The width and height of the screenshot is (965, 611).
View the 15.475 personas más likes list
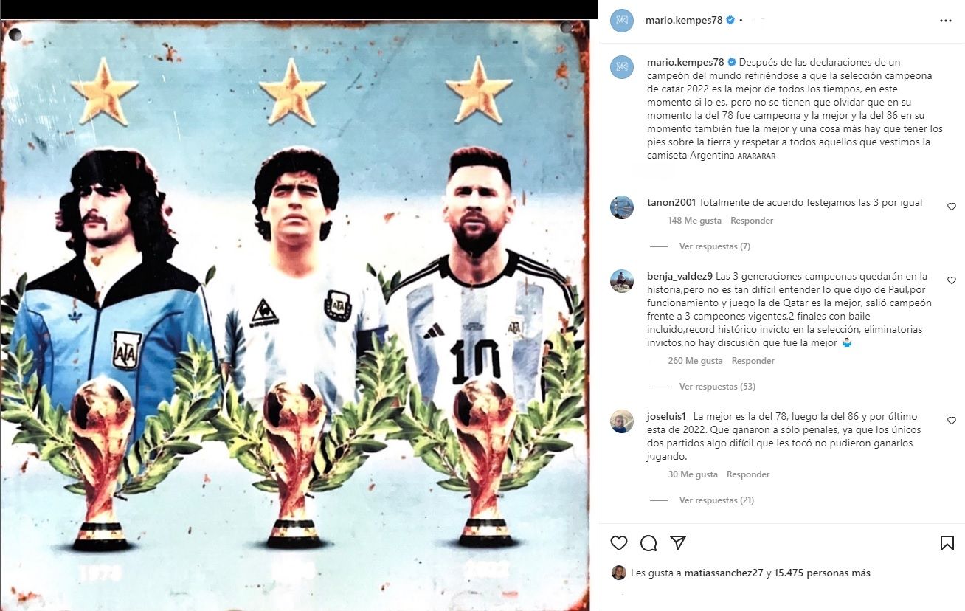click(x=822, y=573)
